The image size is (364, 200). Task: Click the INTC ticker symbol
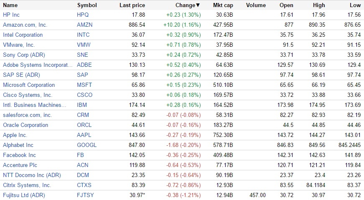tap(84, 35)
